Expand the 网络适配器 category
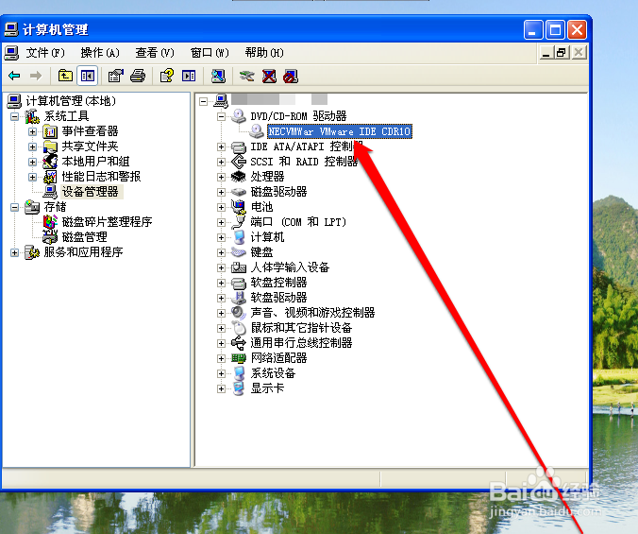Viewport: 638px width, 534px height. (221, 358)
